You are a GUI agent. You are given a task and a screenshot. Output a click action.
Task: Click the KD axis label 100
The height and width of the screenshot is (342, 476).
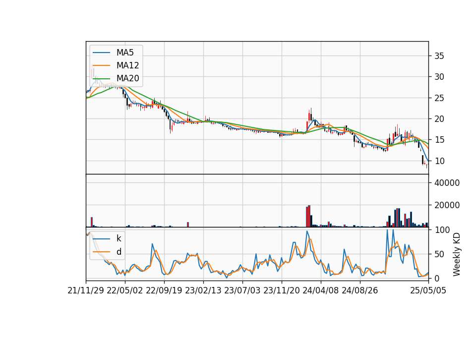(442, 230)
